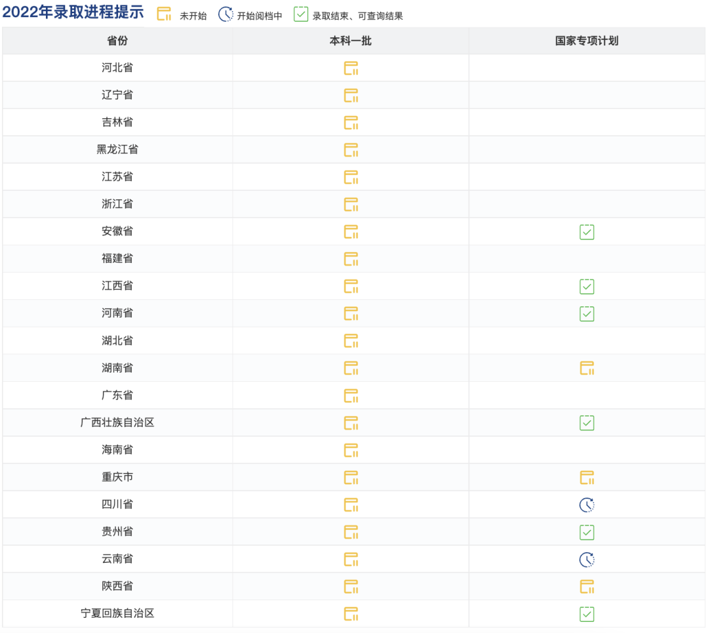Check 宁夏回族自治区's admission result checkmark

(587, 615)
